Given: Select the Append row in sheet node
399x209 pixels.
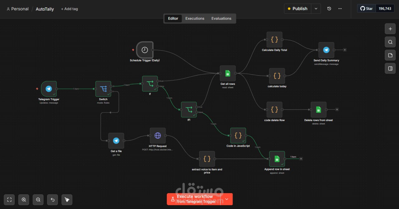Looking at the screenshot, I should pos(277,159).
